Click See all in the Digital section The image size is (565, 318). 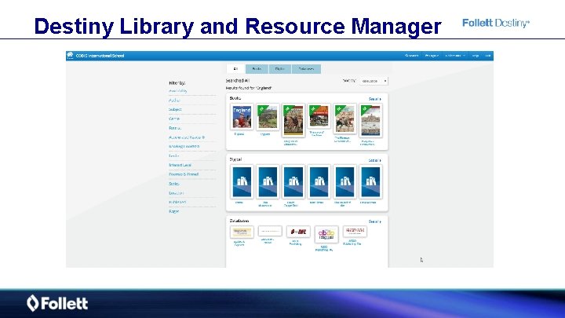[x=375, y=160]
